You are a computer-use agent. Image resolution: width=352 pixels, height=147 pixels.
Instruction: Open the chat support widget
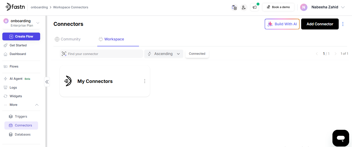(x=341, y=138)
